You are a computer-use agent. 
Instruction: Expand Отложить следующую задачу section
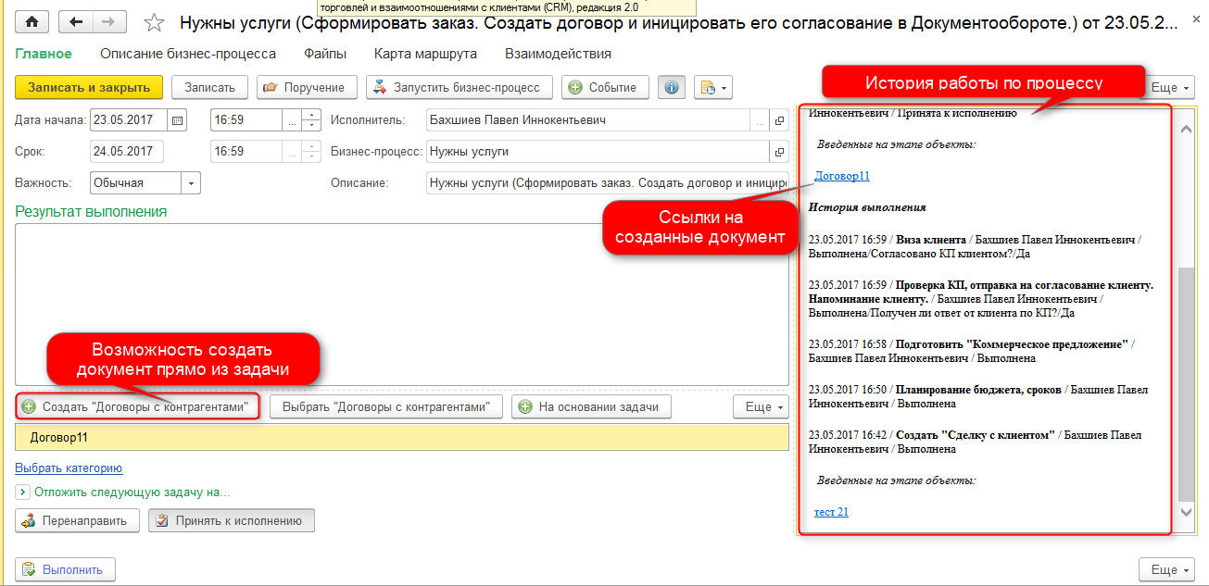click(23, 492)
